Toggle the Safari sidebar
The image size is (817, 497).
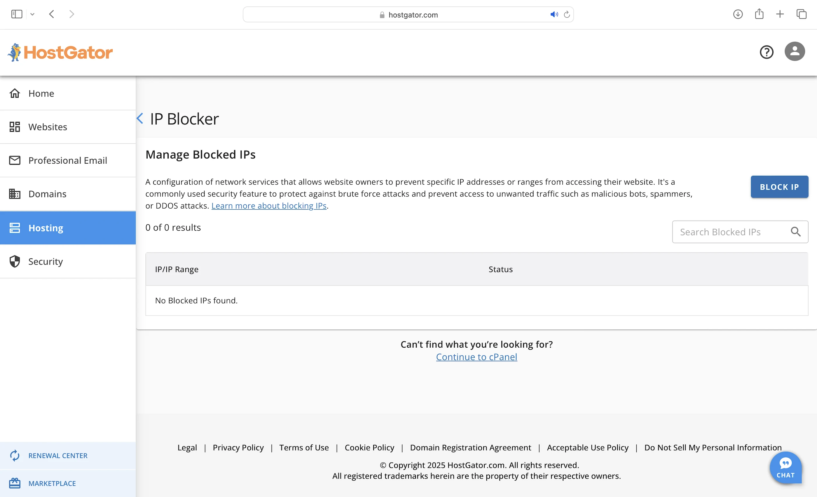tap(17, 14)
